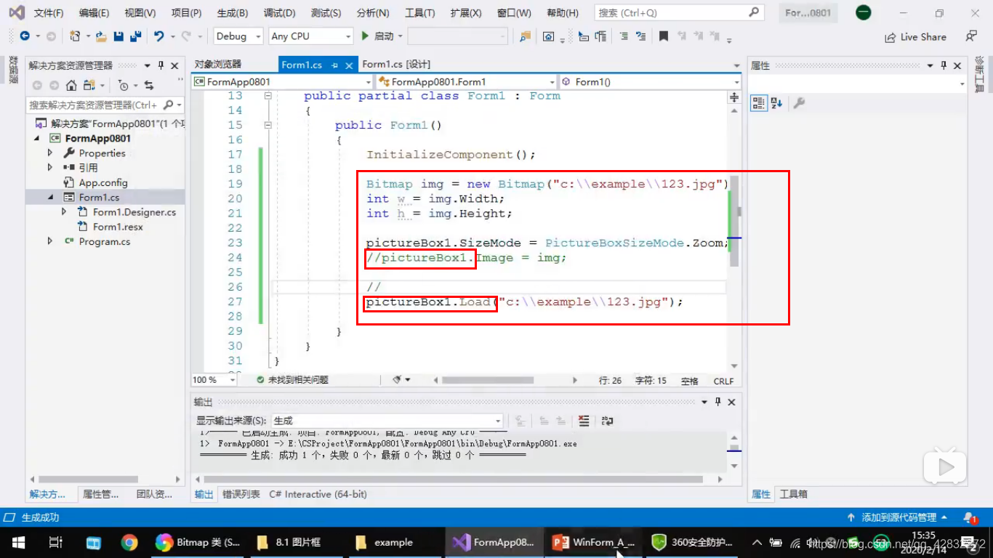Click the 搜索 (Ctrl+Q) search box
The height and width of the screenshot is (558, 993).
click(679, 13)
